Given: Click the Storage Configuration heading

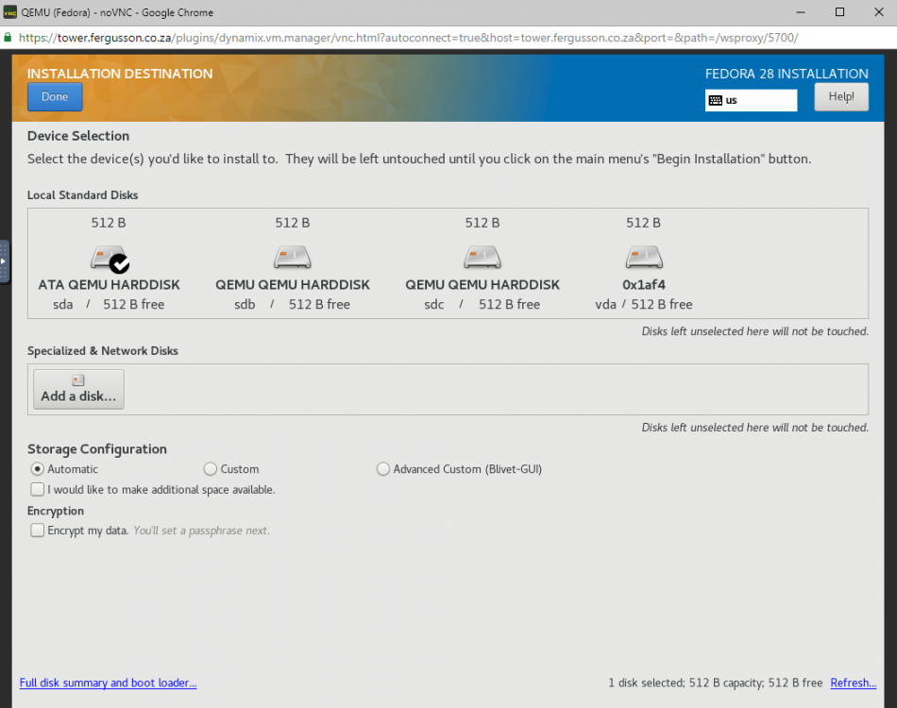Looking at the screenshot, I should tap(97, 449).
